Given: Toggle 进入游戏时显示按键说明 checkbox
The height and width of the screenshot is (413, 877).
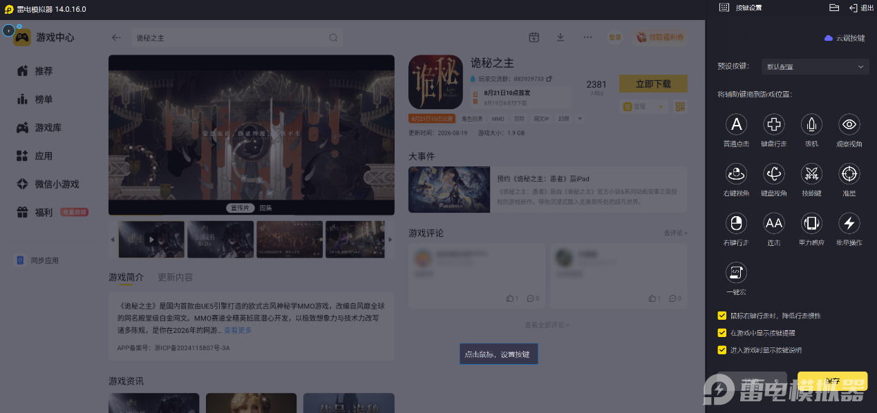Looking at the screenshot, I should [722, 350].
